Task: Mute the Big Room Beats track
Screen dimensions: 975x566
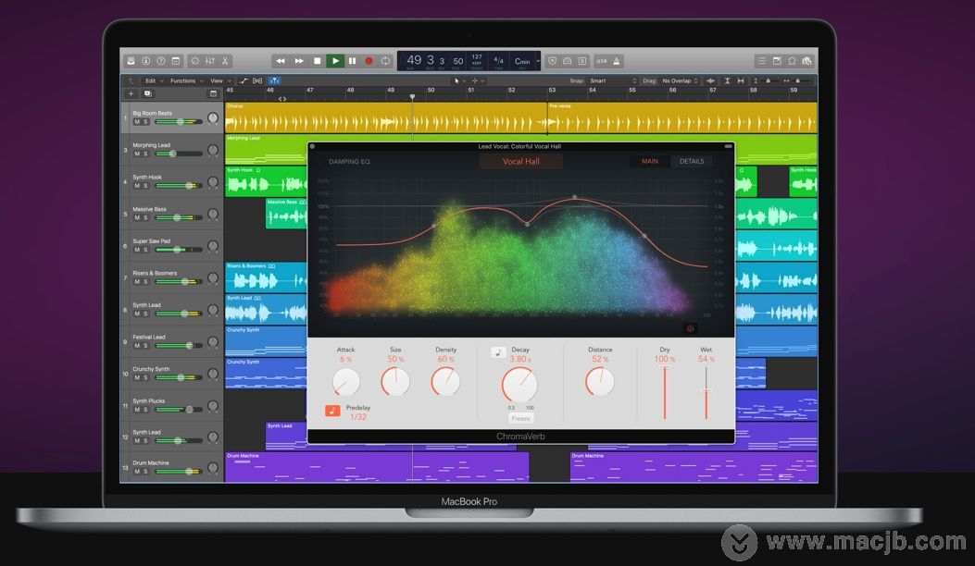Action: click(137, 122)
